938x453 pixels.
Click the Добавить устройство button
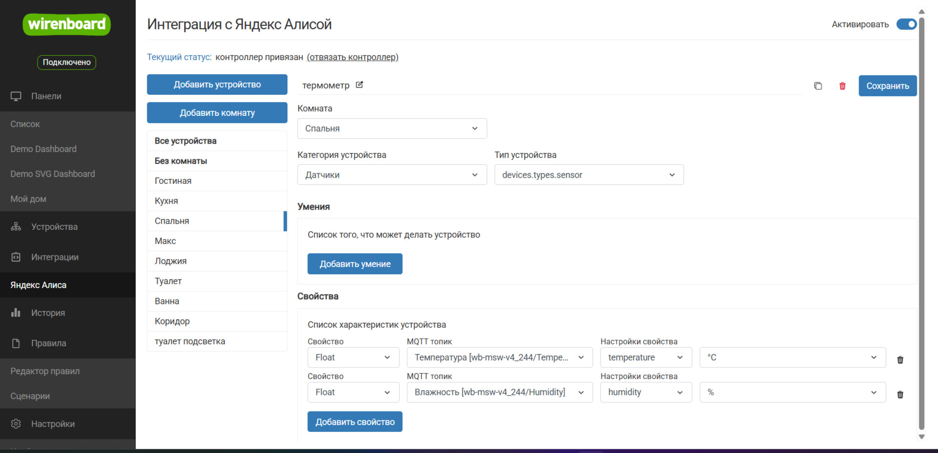(x=217, y=84)
